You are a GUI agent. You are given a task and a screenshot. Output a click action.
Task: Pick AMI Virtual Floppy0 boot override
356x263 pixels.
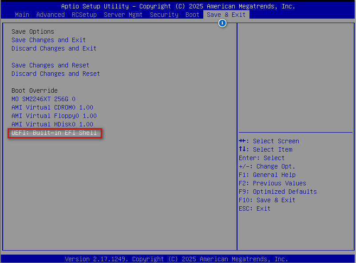tap(54, 116)
